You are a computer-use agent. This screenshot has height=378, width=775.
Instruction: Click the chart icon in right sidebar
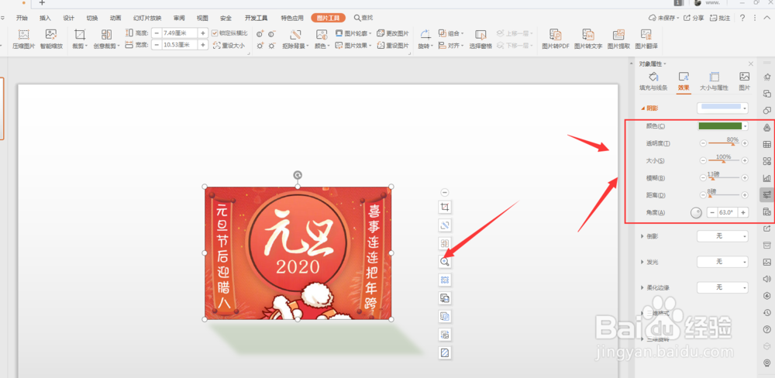767,178
